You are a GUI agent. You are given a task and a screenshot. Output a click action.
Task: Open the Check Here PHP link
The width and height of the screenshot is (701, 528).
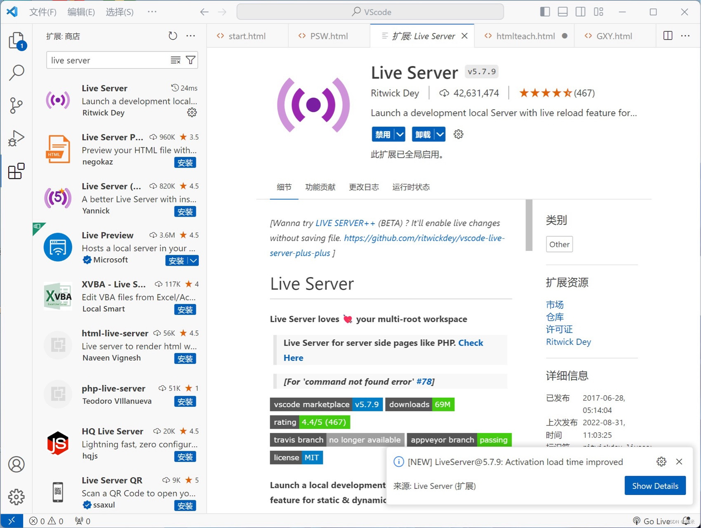coord(383,350)
